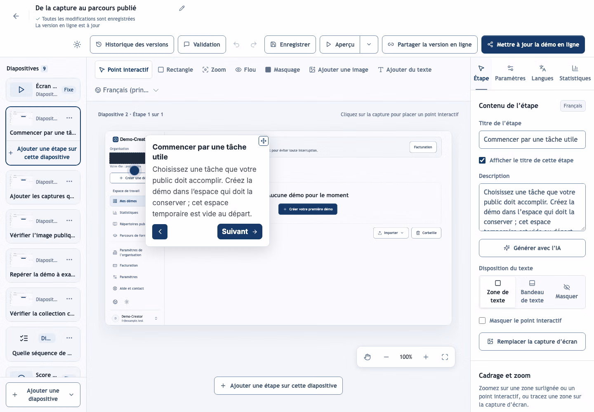The height and width of the screenshot is (412, 594).
Task: Click Générer avec l'IA button
Action: [x=532, y=248]
